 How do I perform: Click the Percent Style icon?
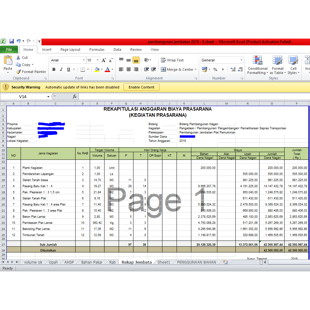pyautogui.click(x=215, y=69)
